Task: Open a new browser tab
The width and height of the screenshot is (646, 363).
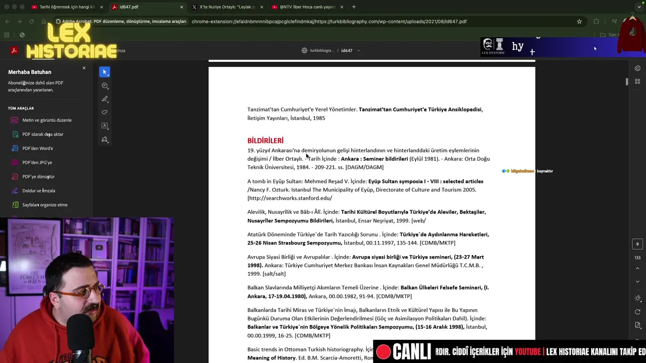Action: point(354,7)
